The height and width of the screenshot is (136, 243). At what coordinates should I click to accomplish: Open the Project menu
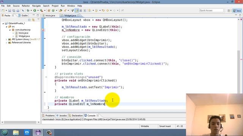click(x=55, y=6)
